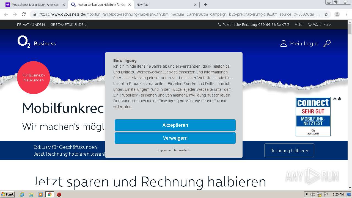Screen dimensions: 352x198
Task: Close the New Tab tab
Action: (195, 5)
